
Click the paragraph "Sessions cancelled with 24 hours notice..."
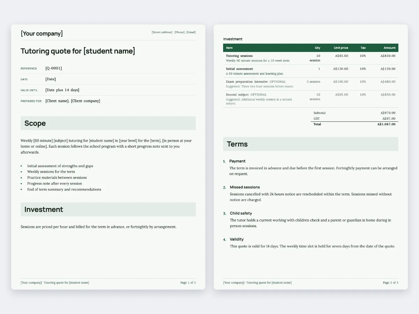(311, 197)
